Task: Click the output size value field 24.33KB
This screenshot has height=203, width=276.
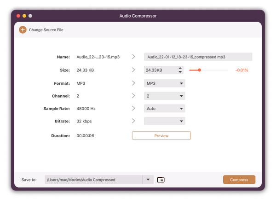Action: point(161,70)
